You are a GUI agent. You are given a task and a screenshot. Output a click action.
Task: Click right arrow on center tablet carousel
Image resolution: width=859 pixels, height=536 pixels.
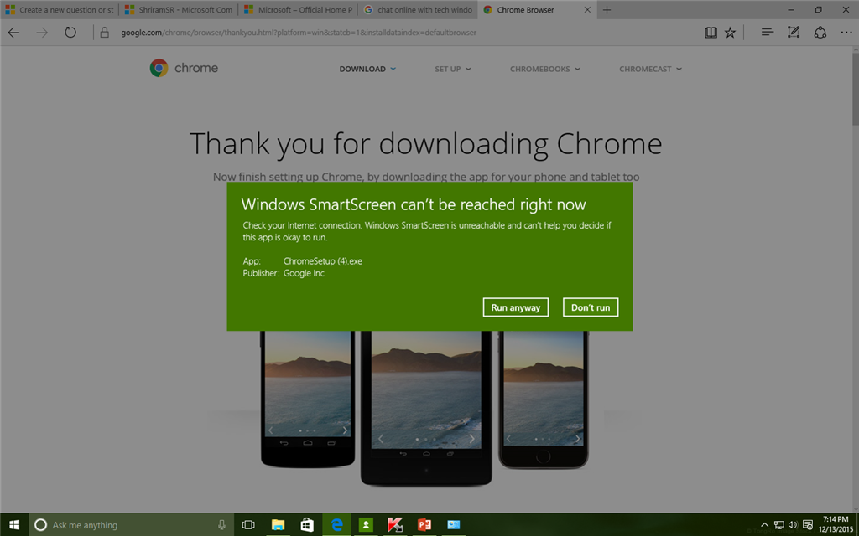click(x=471, y=439)
